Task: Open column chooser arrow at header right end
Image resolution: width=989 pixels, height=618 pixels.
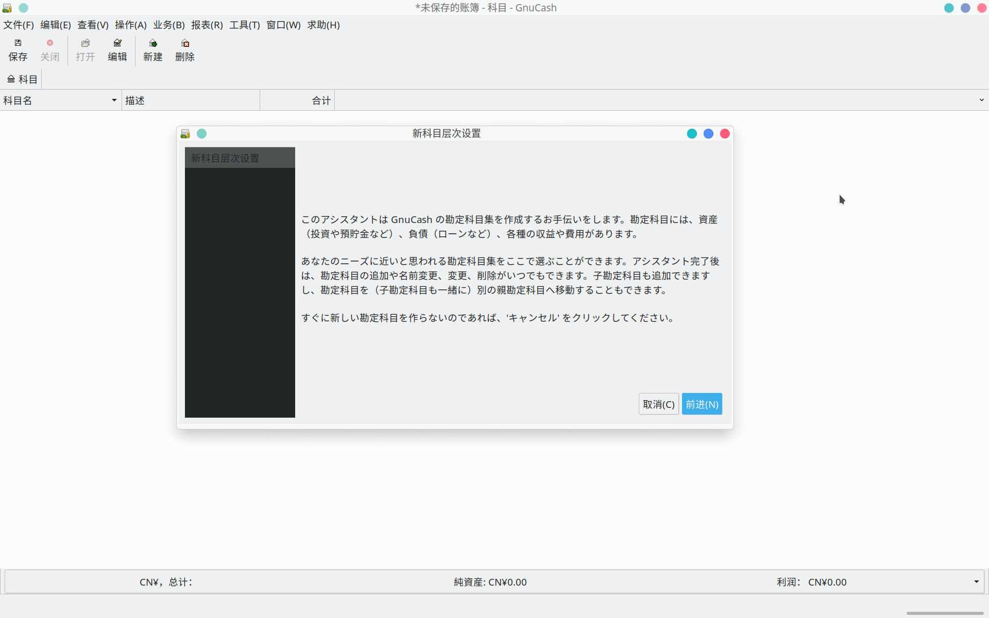Action: [x=981, y=100]
